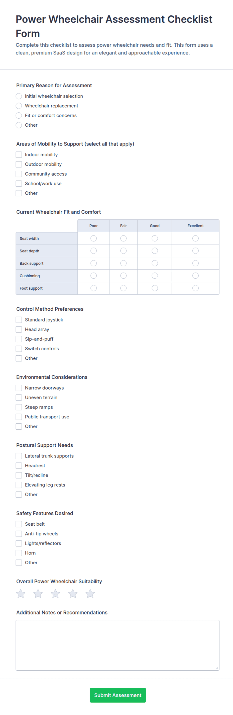This screenshot has height=715, width=233.
Task: Rate suitability with the fourth star
Action: point(73,594)
